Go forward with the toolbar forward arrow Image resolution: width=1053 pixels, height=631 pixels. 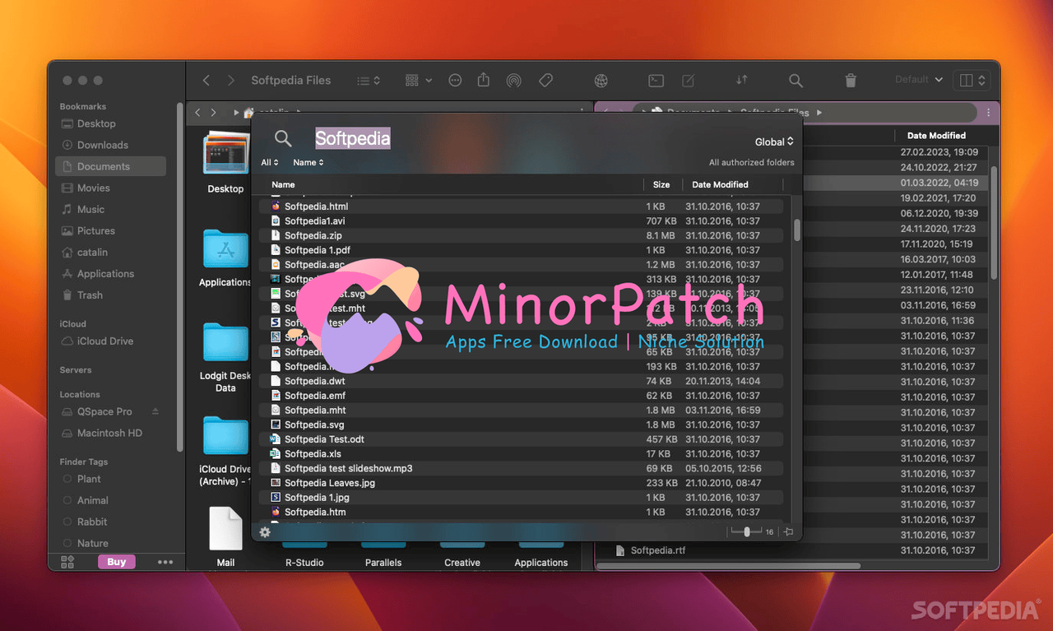[x=231, y=81]
